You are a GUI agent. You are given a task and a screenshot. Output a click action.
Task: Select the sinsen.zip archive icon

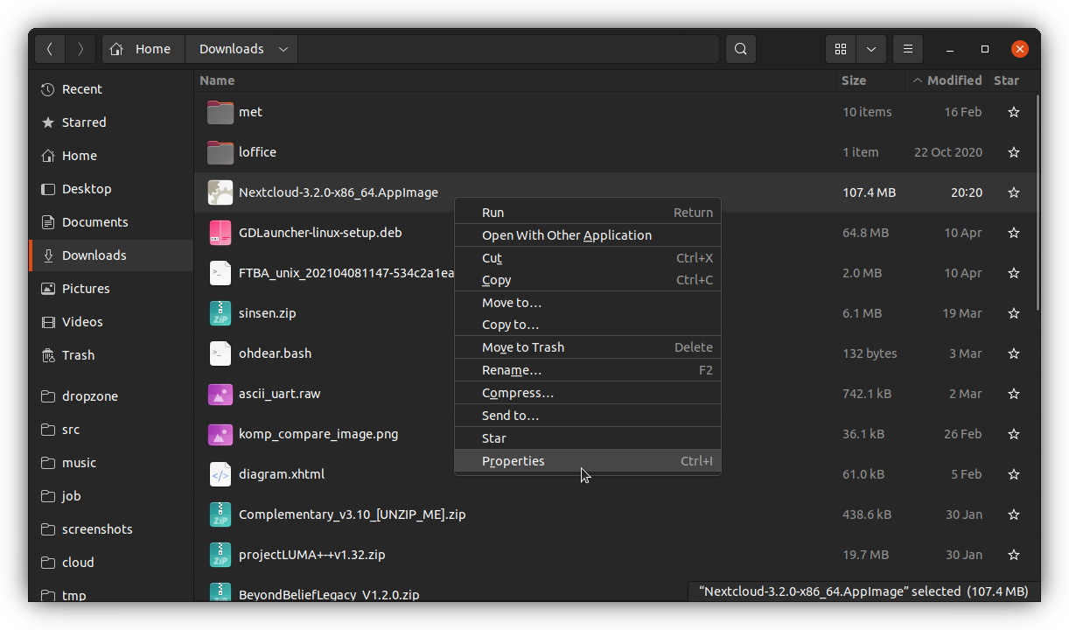tap(220, 313)
